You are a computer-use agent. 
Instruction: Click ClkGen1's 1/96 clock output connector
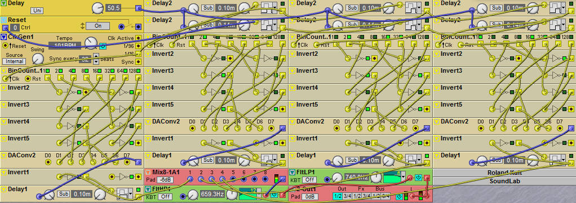pos(138,46)
